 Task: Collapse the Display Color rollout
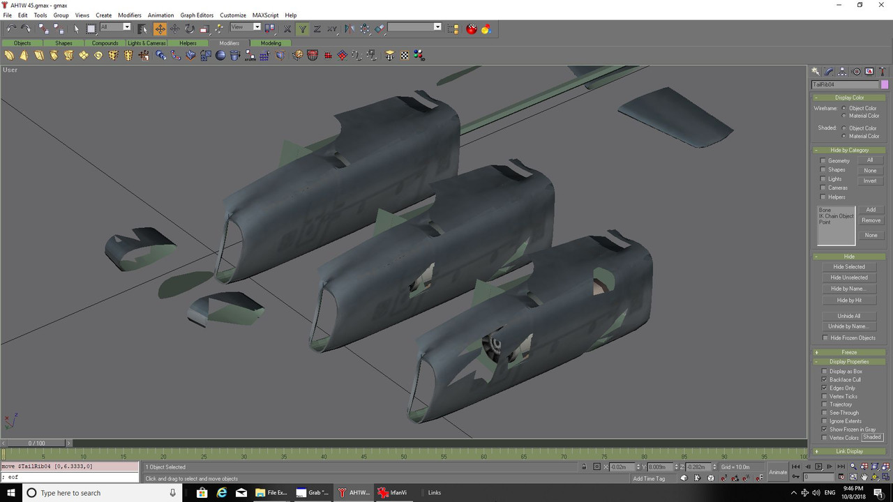click(x=848, y=98)
